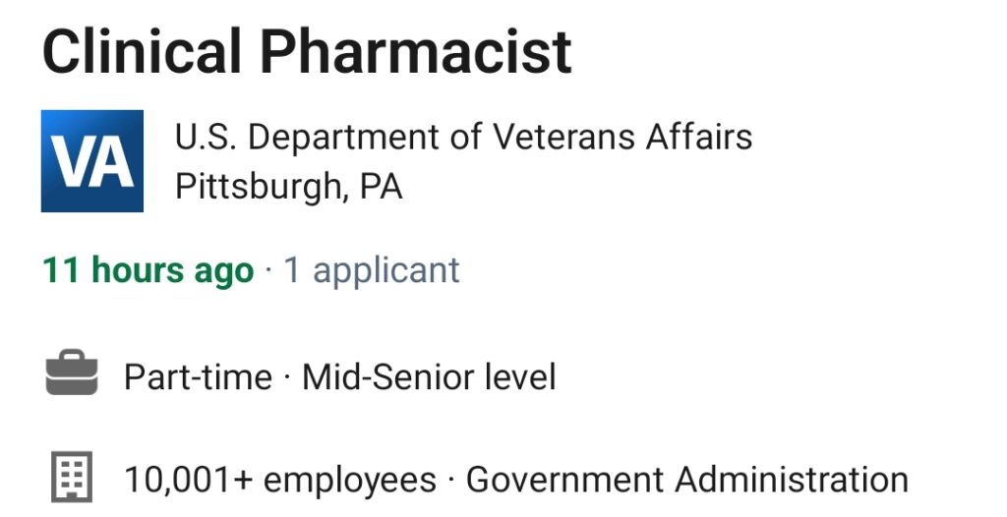
Task: Click the 10,001+ employees label
Action: (x=280, y=480)
